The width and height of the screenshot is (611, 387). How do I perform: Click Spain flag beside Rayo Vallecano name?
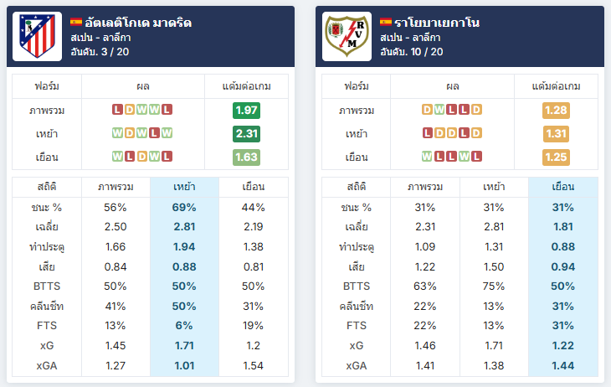pyautogui.click(x=386, y=23)
